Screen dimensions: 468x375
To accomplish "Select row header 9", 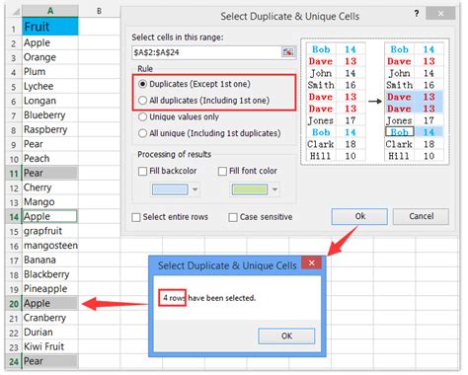I will (14, 144).
